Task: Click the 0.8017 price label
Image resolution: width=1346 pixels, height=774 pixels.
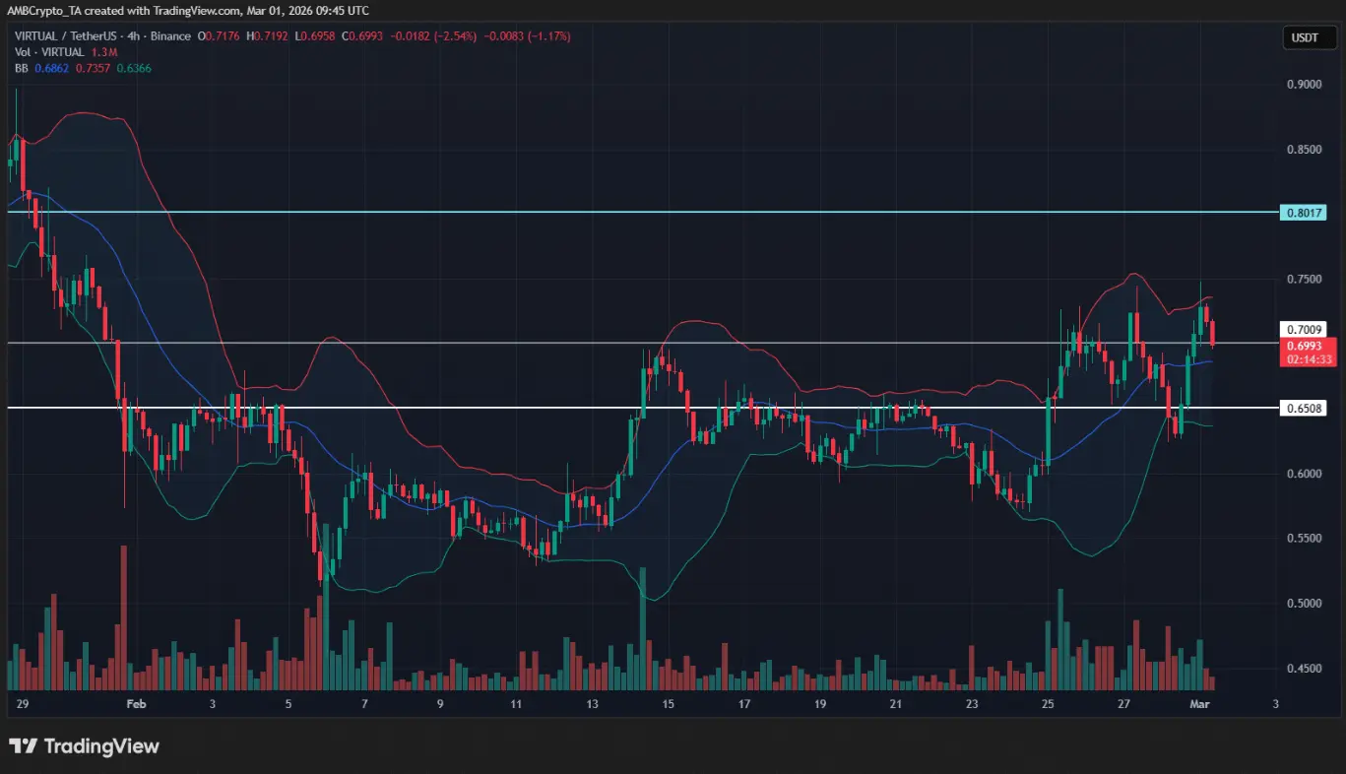Action: point(1305,213)
